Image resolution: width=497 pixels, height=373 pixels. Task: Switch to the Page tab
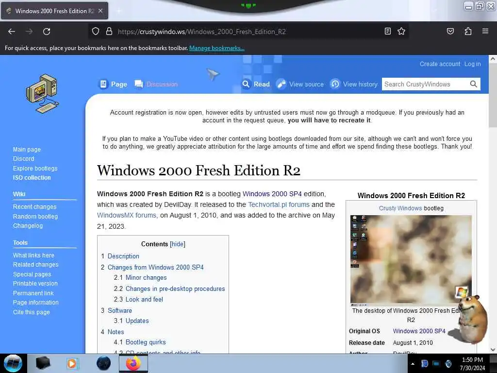tap(113, 84)
